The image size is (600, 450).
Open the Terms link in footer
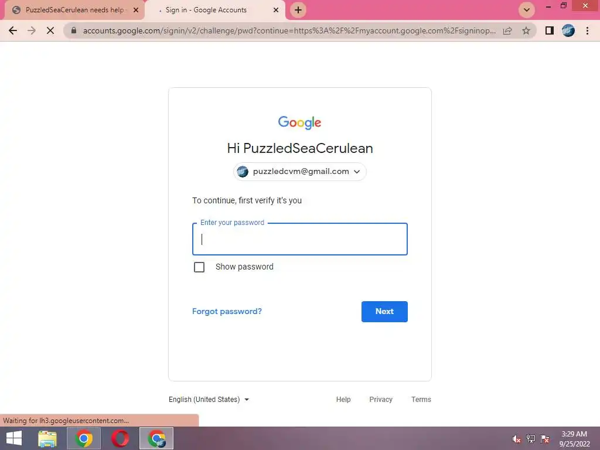pyautogui.click(x=421, y=400)
